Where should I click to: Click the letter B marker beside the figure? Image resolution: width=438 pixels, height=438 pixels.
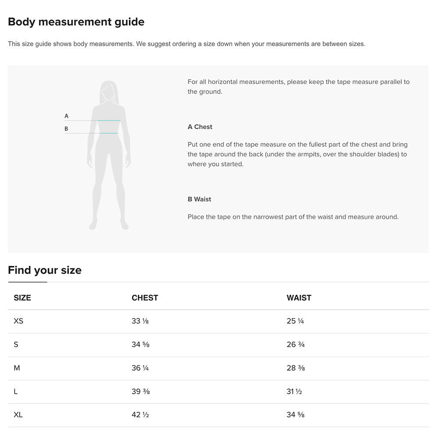(67, 129)
